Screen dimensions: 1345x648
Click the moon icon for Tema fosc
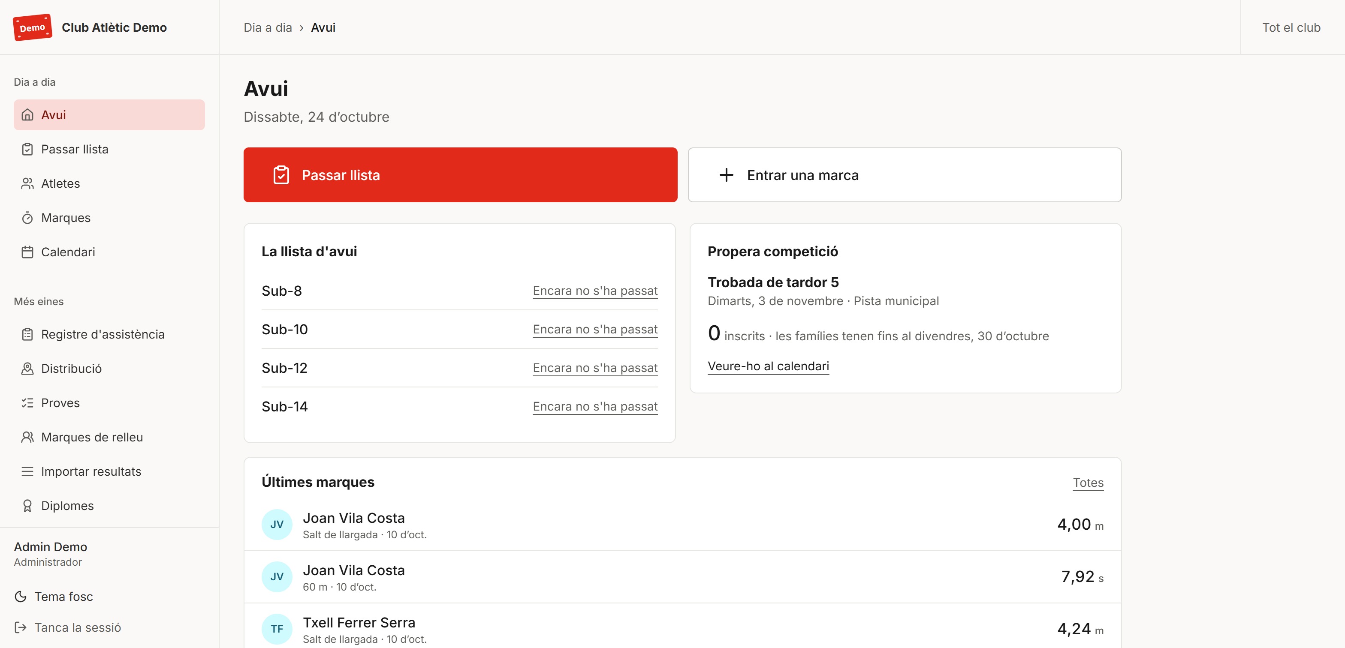click(x=20, y=596)
